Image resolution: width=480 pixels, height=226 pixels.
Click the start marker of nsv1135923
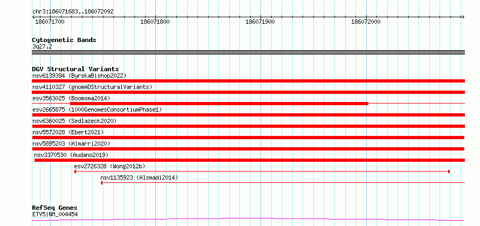(x=101, y=183)
